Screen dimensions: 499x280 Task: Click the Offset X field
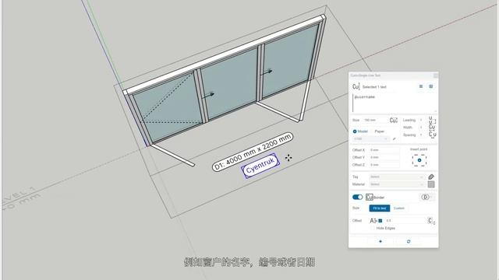[384, 150]
